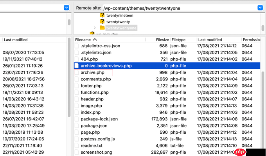
Task: Select the twentytwenty folder icon
Action: click(102, 22)
